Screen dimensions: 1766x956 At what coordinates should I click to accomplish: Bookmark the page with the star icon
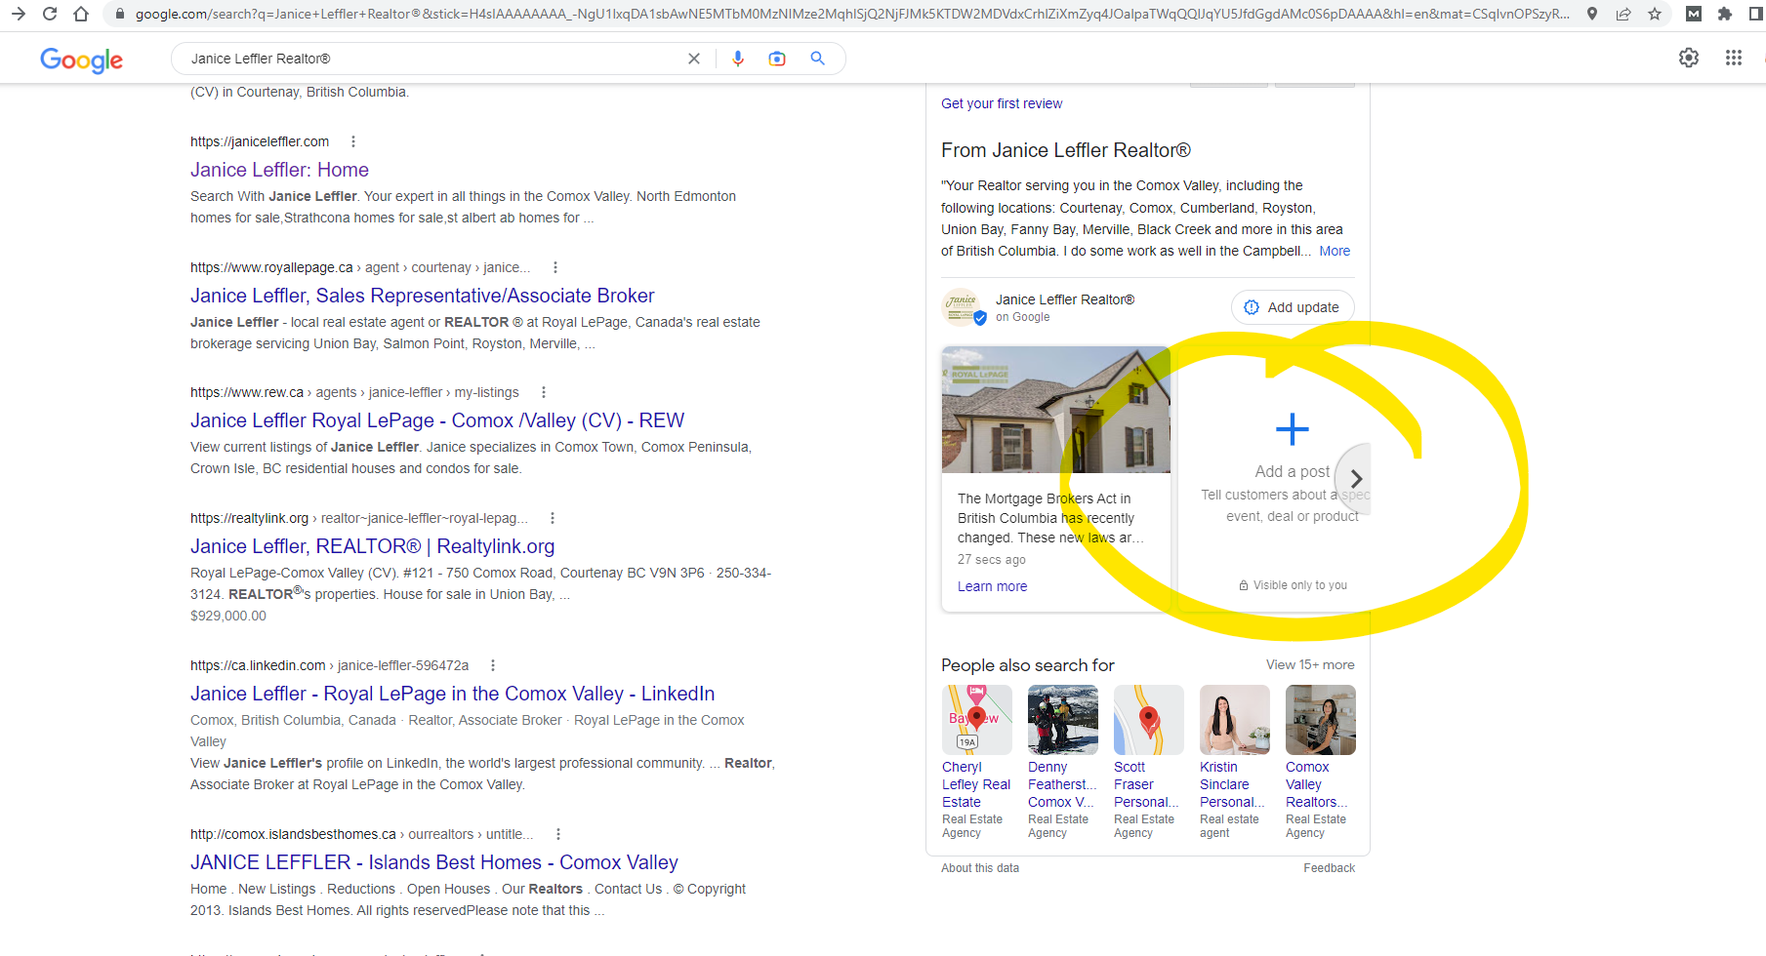[x=1655, y=15]
